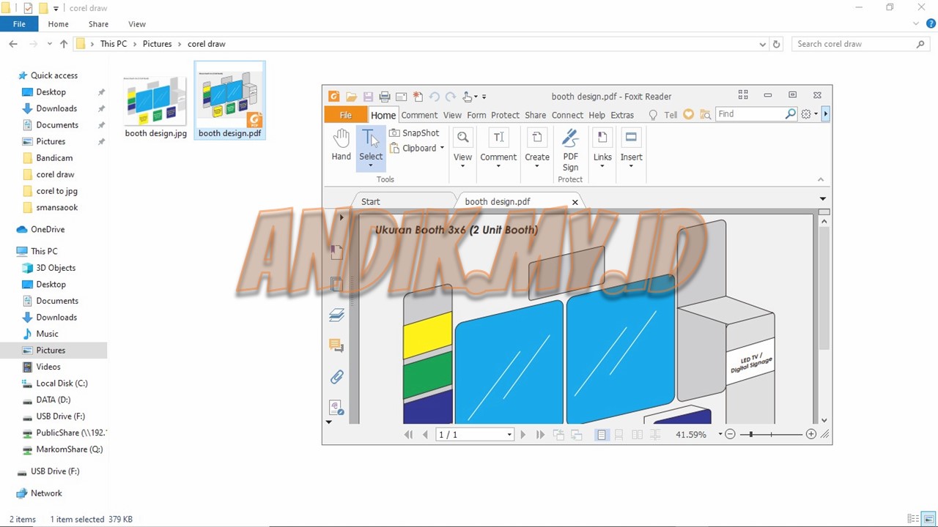Image resolution: width=938 pixels, height=527 pixels.
Task: Open the page number dropdown
Action: [x=509, y=434]
